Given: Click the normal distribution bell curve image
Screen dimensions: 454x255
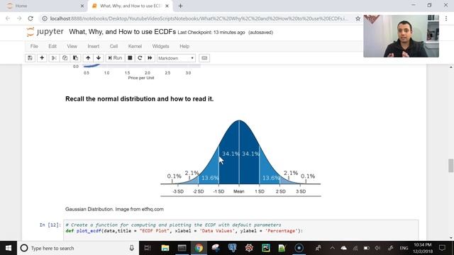Looking at the screenshot, I should coord(240,157).
